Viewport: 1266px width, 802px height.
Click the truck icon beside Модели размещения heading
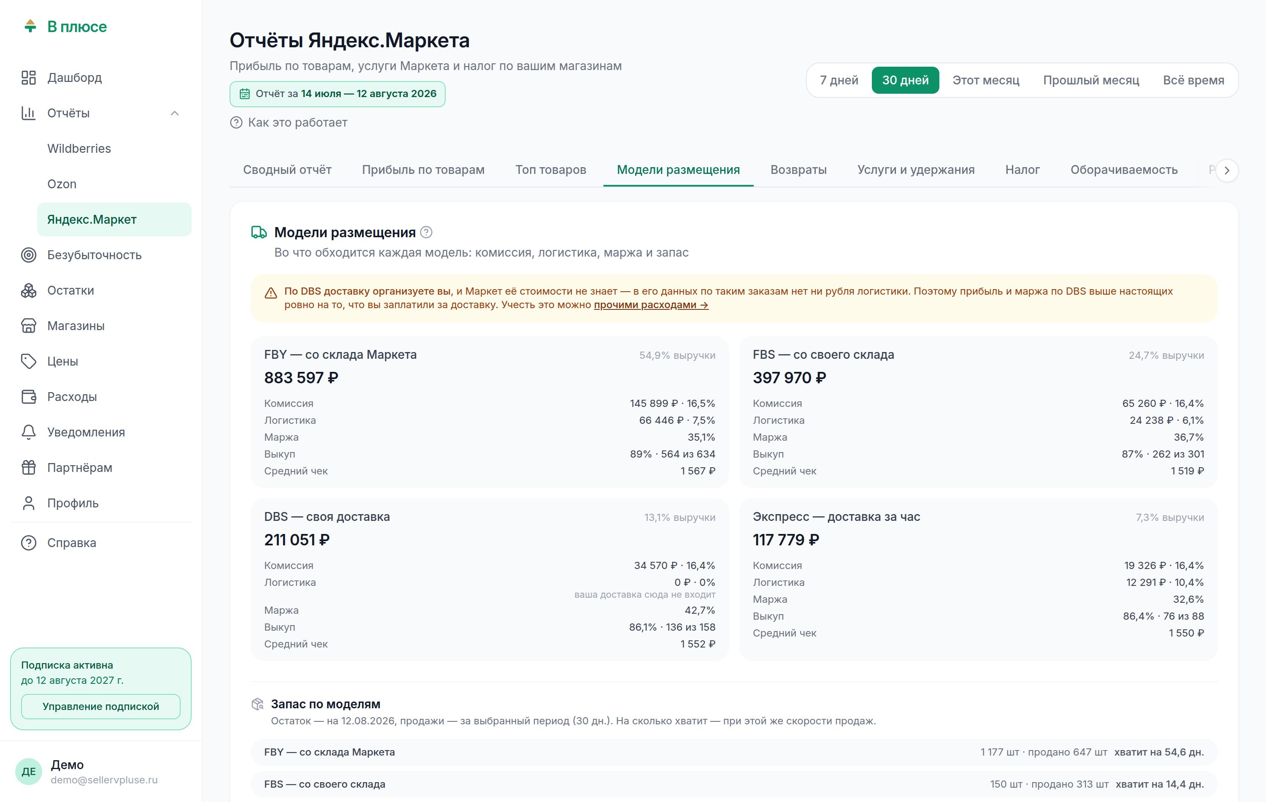pos(259,233)
